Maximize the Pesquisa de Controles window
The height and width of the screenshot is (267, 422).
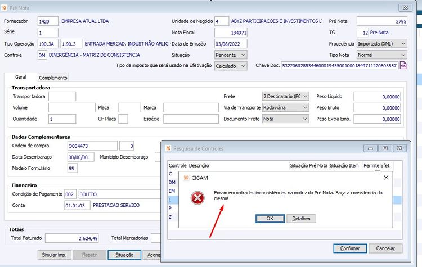[385, 148]
